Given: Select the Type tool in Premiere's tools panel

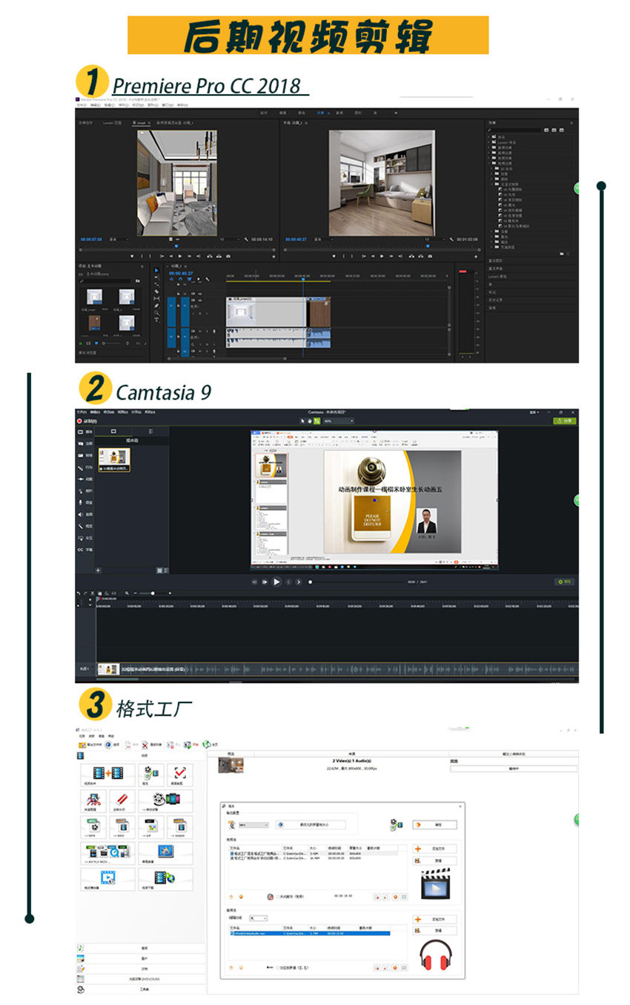Looking at the screenshot, I should click(x=156, y=320).
